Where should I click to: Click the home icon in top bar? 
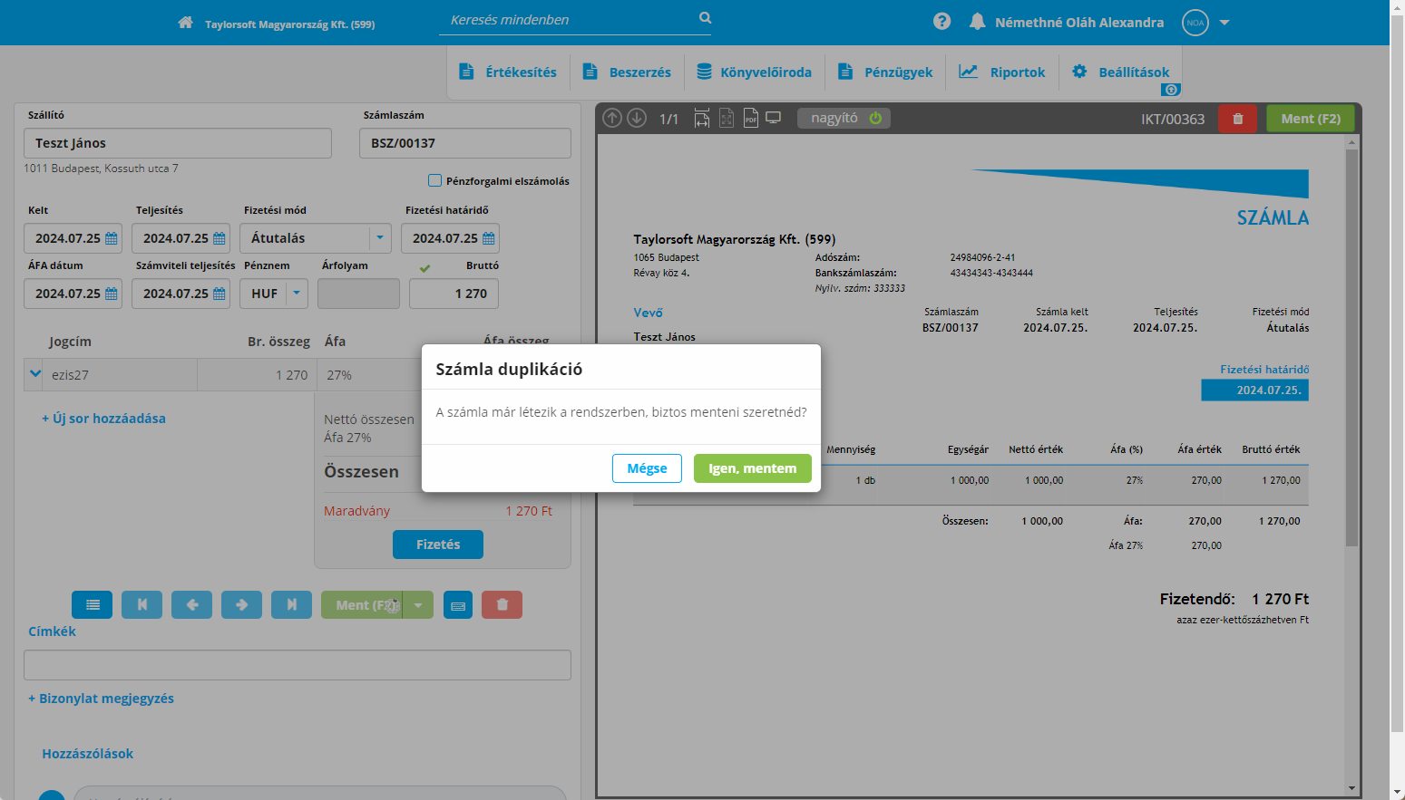(185, 23)
